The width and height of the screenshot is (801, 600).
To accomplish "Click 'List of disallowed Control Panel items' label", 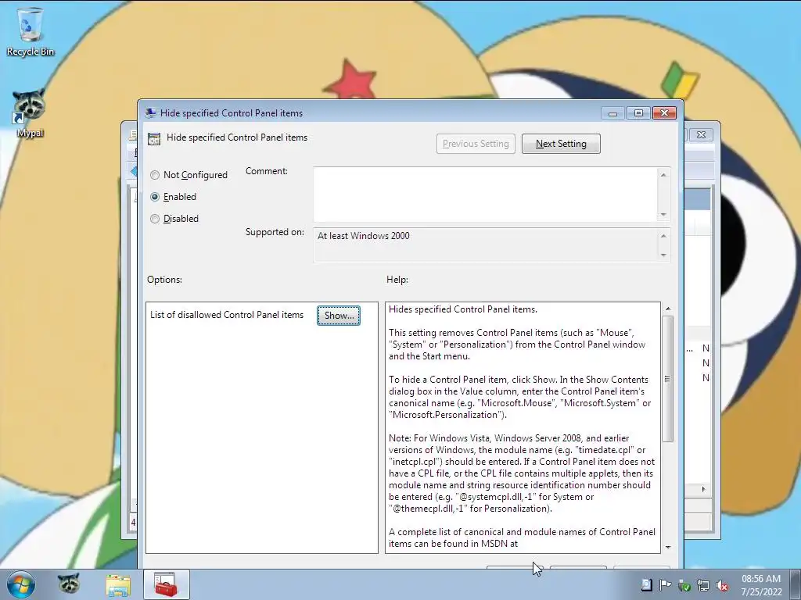I will (227, 315).
